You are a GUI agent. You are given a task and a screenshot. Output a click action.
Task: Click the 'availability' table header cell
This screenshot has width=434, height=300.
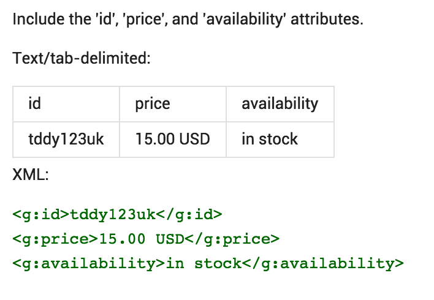pos(280,104)
